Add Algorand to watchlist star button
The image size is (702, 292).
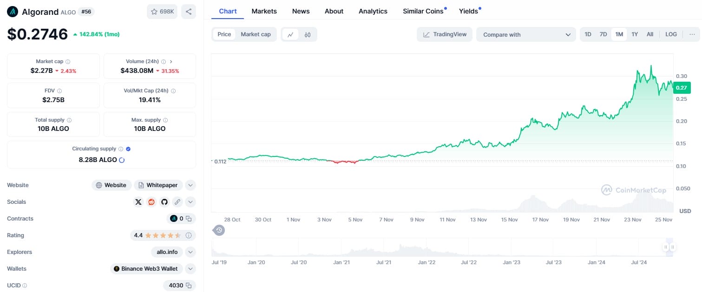click(162, 12)
